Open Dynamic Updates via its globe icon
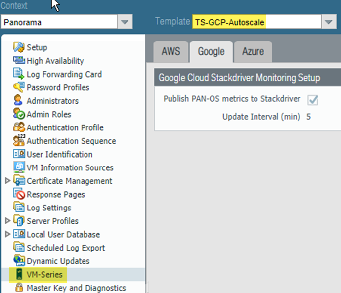Image resolution: width=341 pixels, height=293 pixels. pos(19,261)
